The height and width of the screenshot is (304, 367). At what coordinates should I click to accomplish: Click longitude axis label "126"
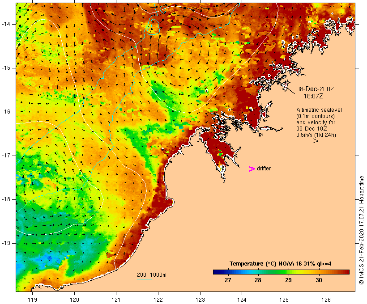(x=326, y=300)
